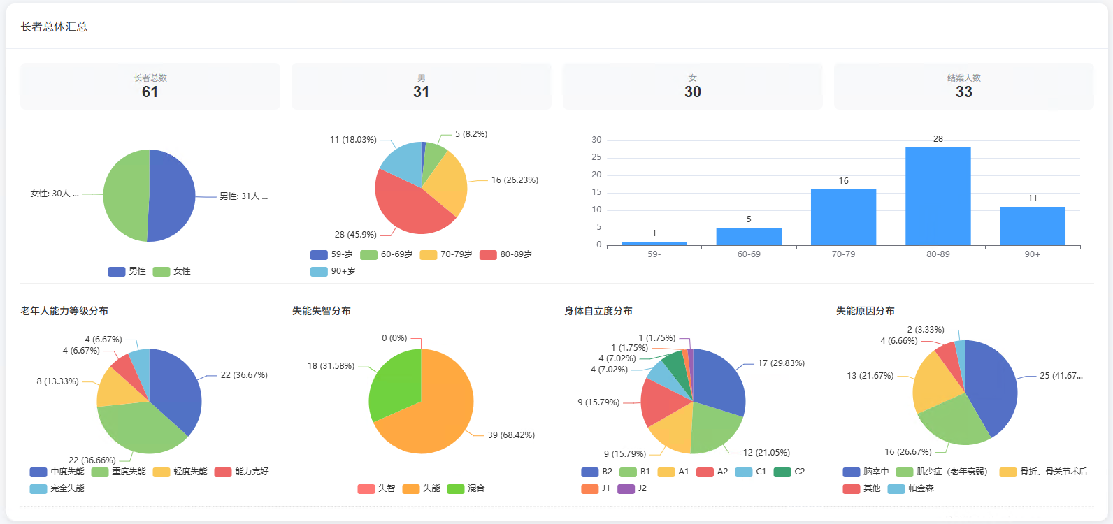
Task: Toggle the 女性 legend item
Action: click(x=172, y=271)
